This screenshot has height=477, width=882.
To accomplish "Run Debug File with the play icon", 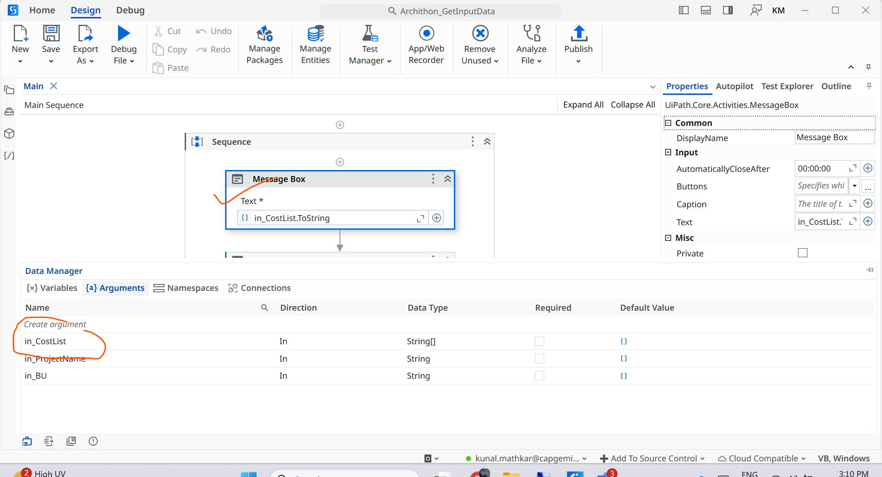I will click(x=124, y=34).
